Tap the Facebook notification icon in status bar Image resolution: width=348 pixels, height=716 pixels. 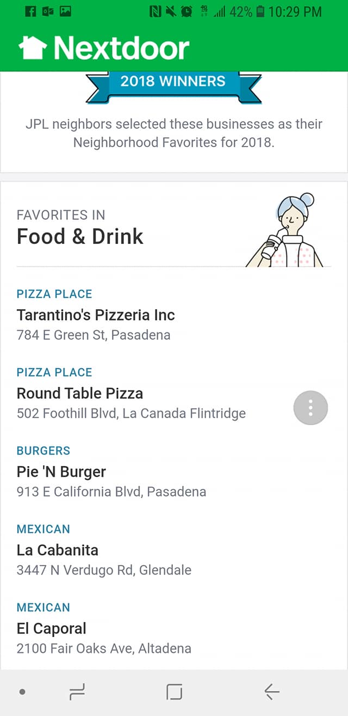click(31, 11)
